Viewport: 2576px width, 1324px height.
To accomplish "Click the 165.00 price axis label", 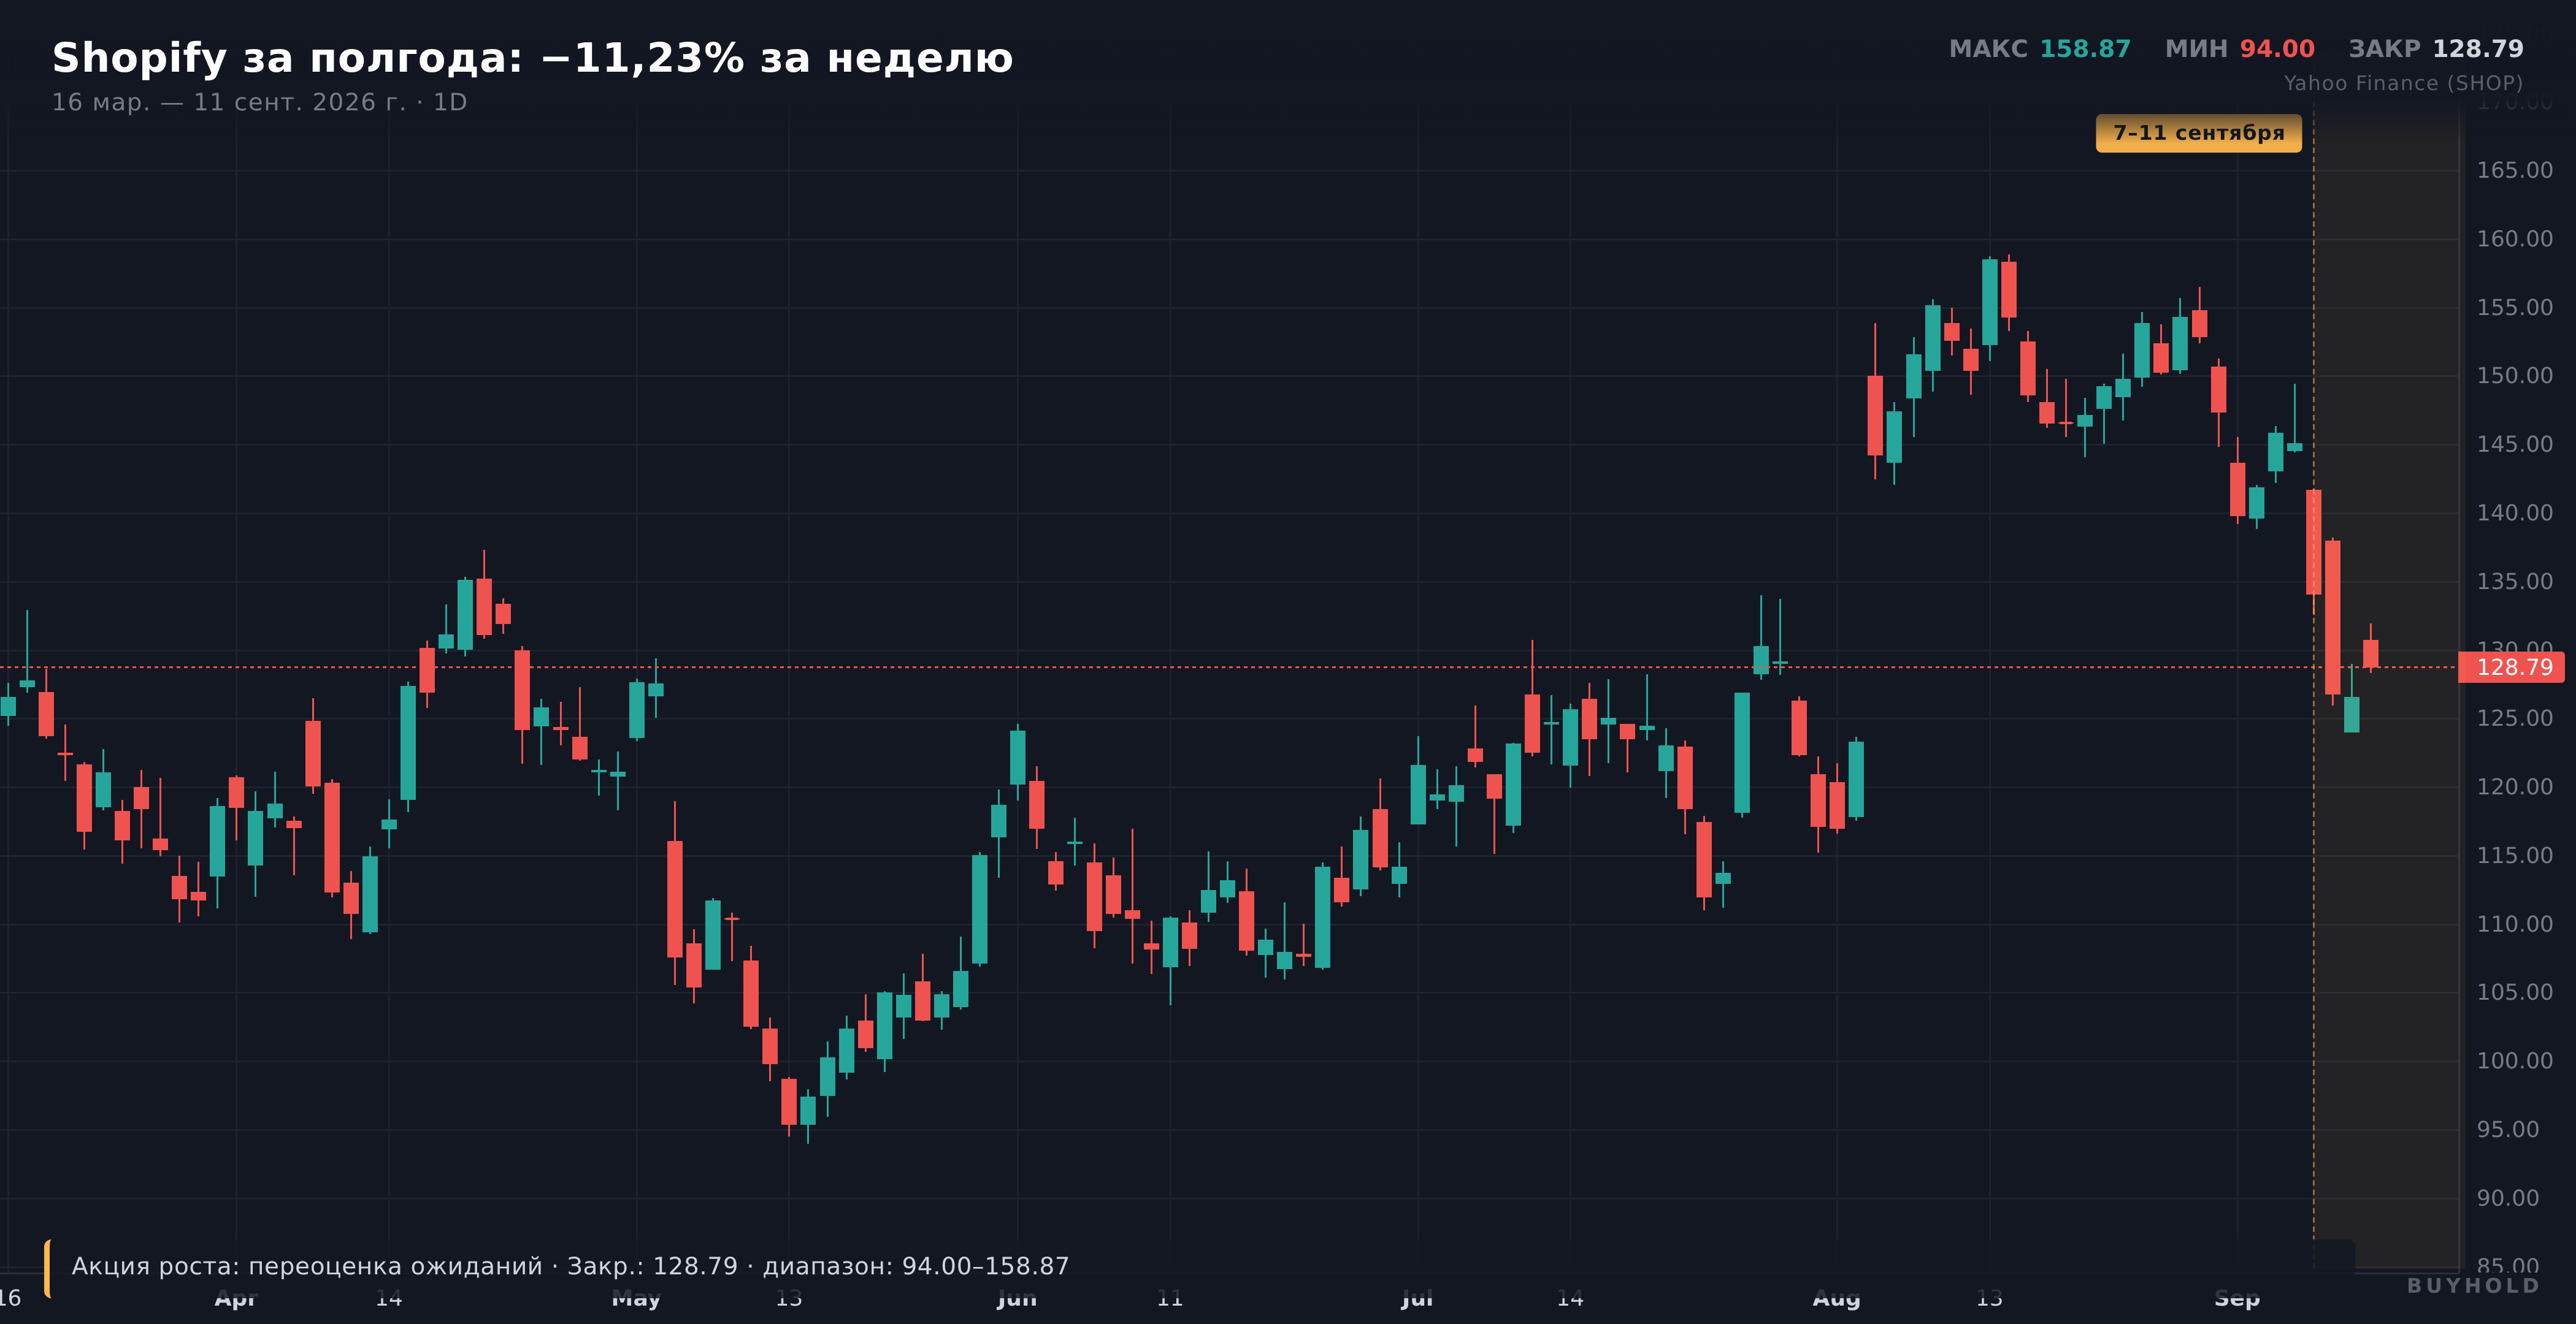I will coord(2514,170).
